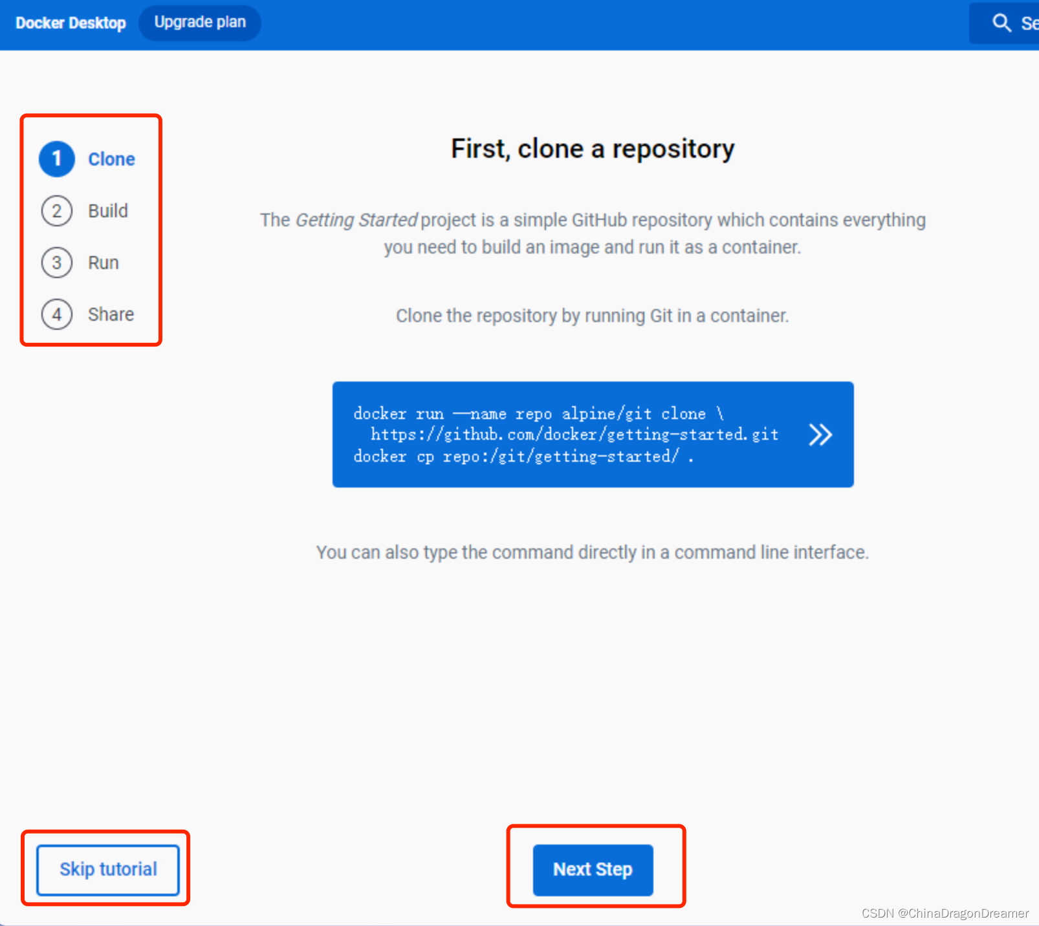Click 'You can also type the command' sentence
Screen dimensions: 1039x926
pos(593,552)
